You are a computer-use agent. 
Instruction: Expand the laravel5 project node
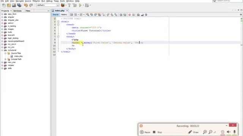[2, 35]
